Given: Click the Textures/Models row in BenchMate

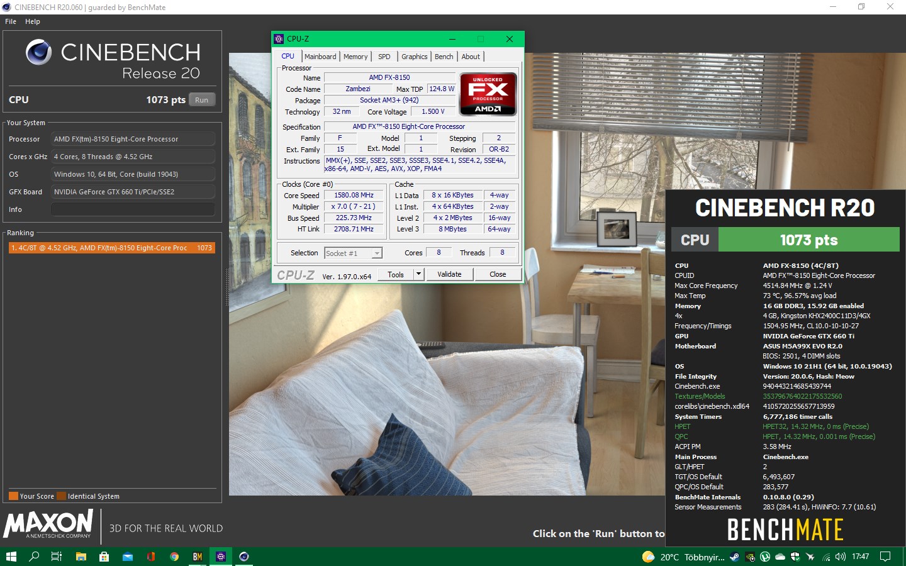Looking at the screenshot, I should coord(758,396).
